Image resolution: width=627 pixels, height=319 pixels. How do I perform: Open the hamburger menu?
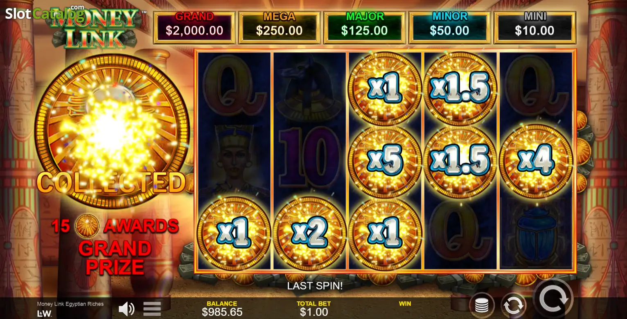pyautogui.click(x=152, y=309)
